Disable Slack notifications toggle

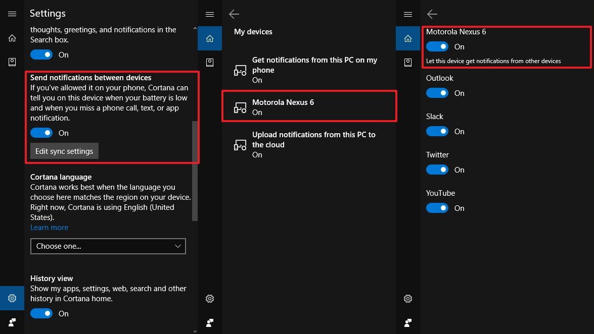pos(437,131)
